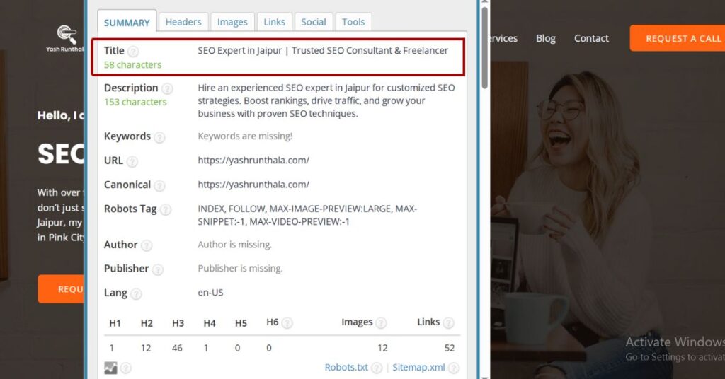Click the Links count value 52
The height and width of the screenshot is (379, 725).
[x=450, y=348]
